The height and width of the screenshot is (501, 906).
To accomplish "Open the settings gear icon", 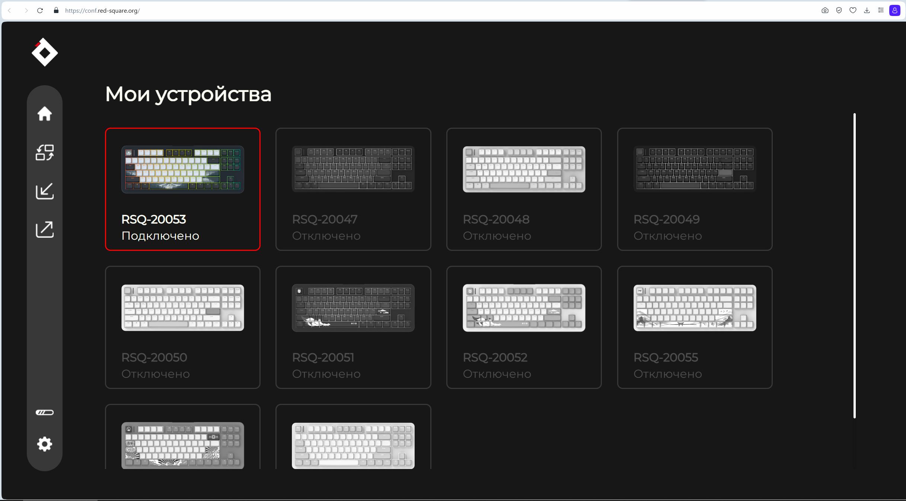I will pyautogui.click(x=45, y=444).
